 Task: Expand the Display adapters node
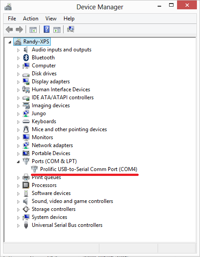click(18, 82)
